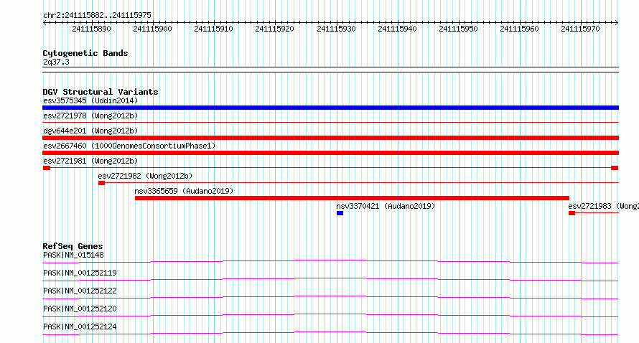
Task: Click the 2q37.3 band label
Action: [56, 62]
